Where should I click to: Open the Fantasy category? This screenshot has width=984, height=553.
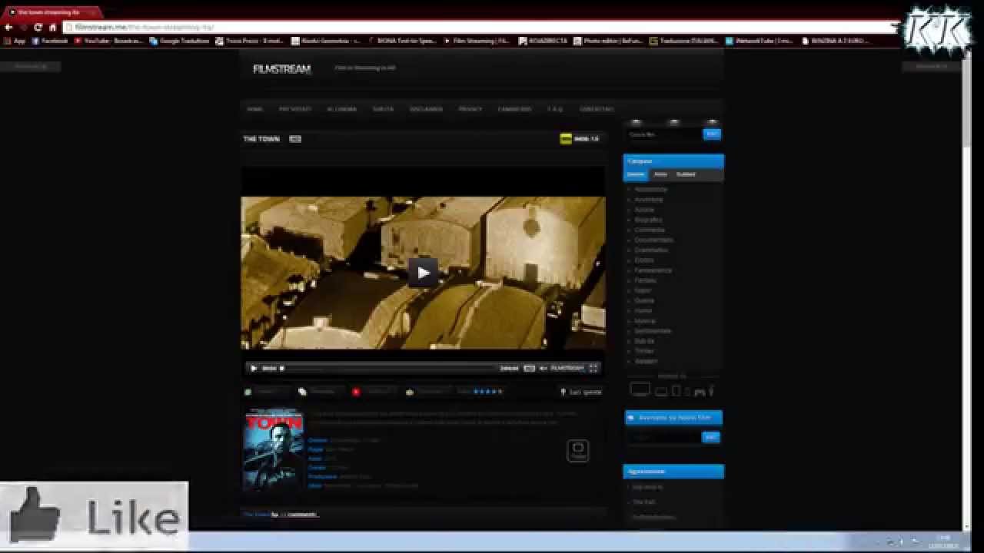pyautogui.click(x=645, y=280)
